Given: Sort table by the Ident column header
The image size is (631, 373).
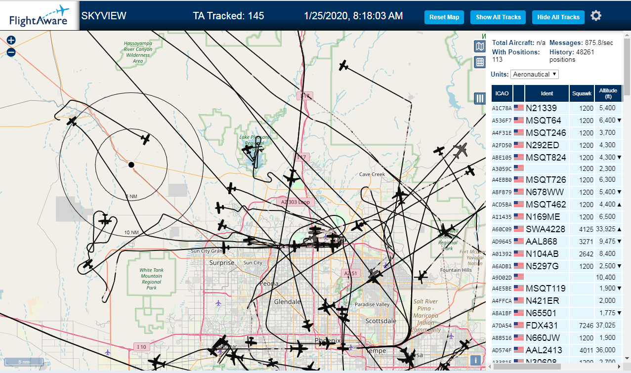Looking at the screenshot, I should 547,93.
